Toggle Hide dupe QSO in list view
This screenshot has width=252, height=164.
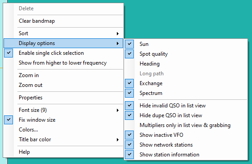[x=186, y=115]
